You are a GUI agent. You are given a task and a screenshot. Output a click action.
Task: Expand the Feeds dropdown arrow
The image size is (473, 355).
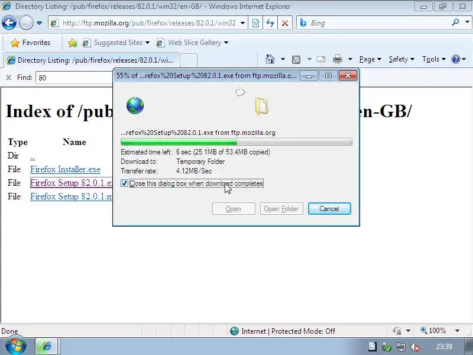[309, 59]
